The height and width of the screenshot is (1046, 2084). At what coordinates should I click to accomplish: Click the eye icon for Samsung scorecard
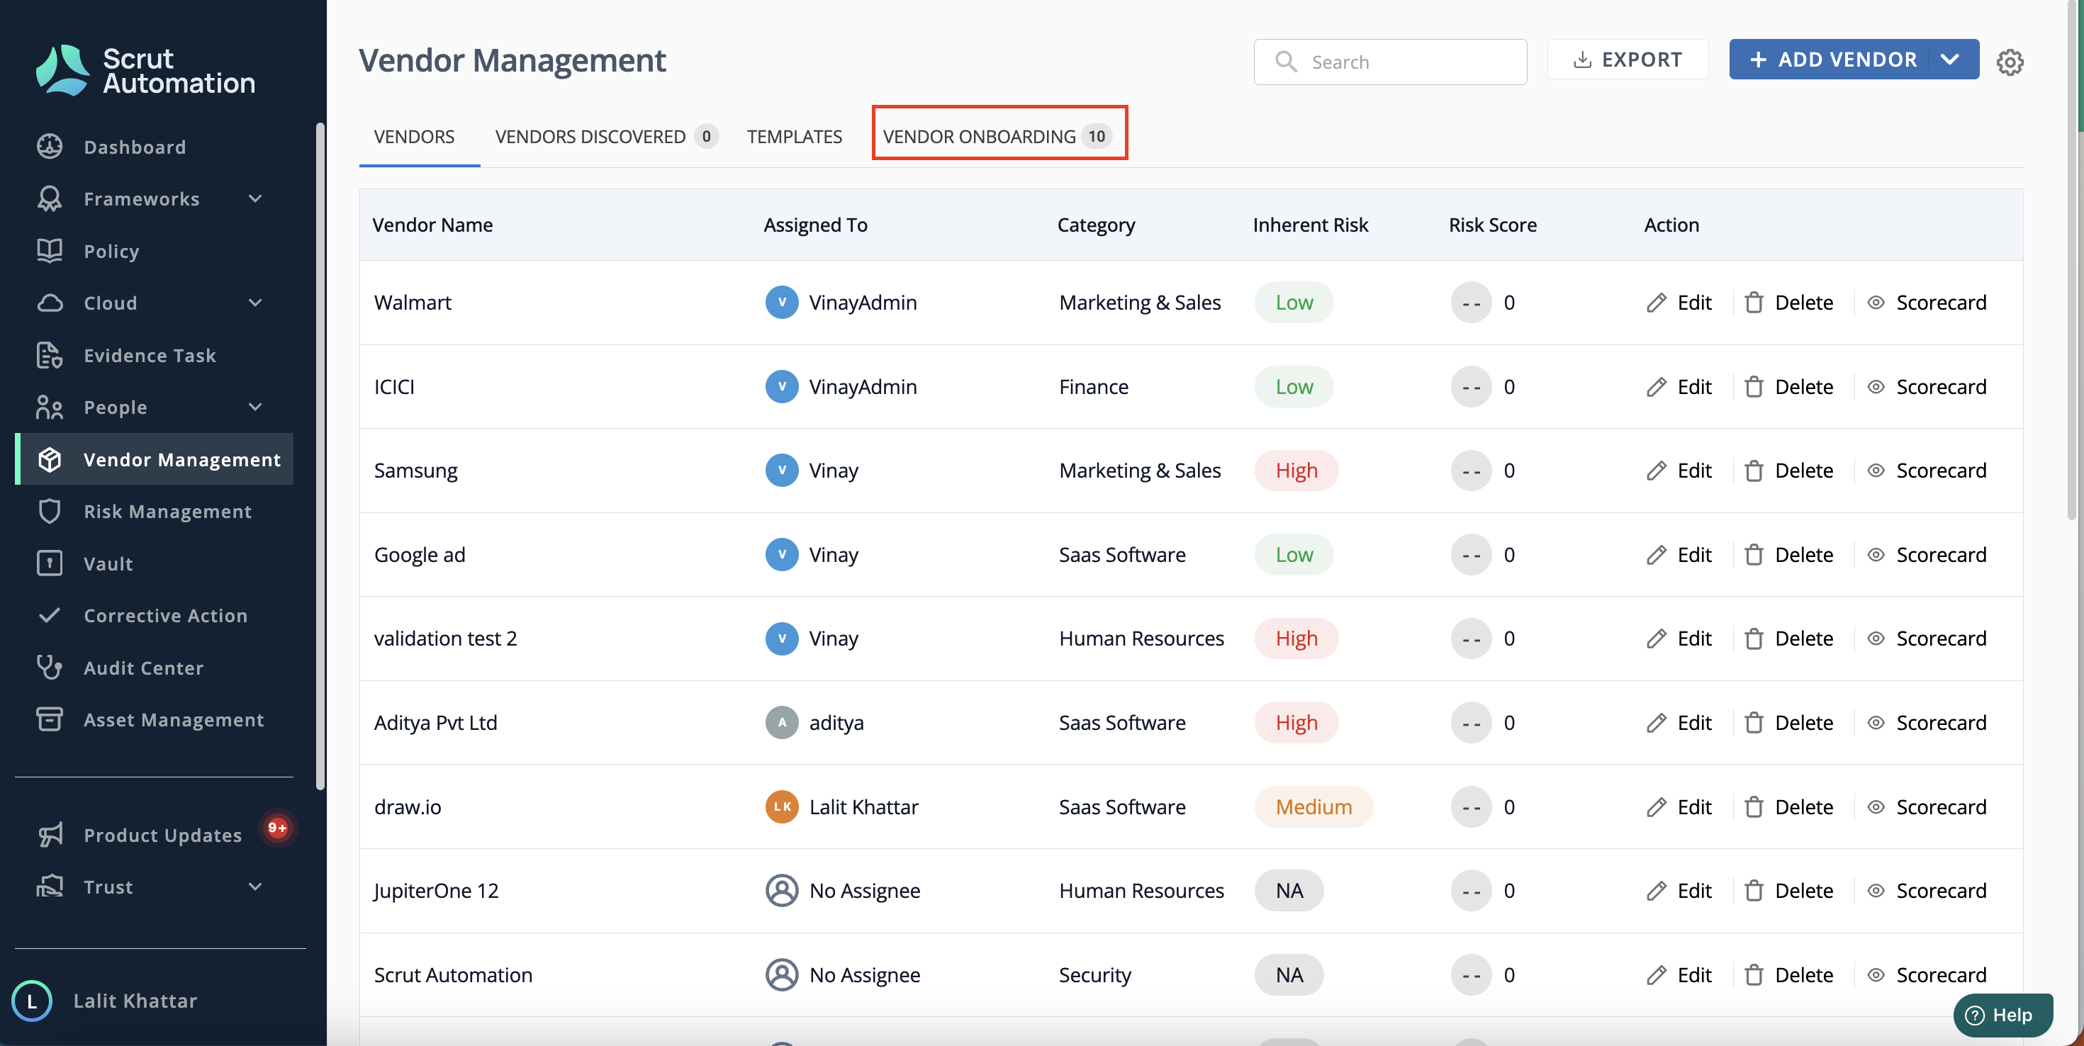[x=1876, y=471]
